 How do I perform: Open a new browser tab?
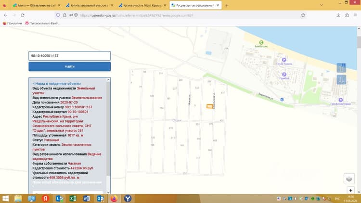[227, 5]
